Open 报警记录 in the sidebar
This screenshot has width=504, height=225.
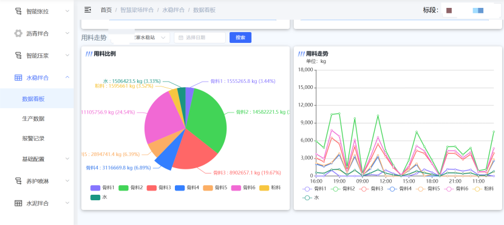pyautogui.click(x=33, y=139)
